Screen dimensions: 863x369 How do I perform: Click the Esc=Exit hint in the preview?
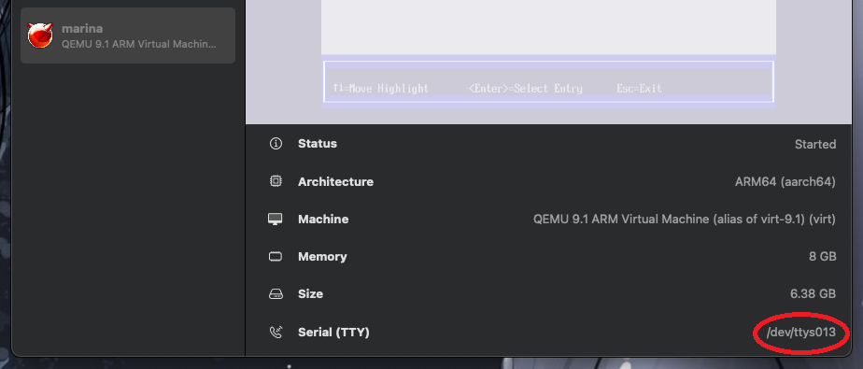(x=639, y=88)
